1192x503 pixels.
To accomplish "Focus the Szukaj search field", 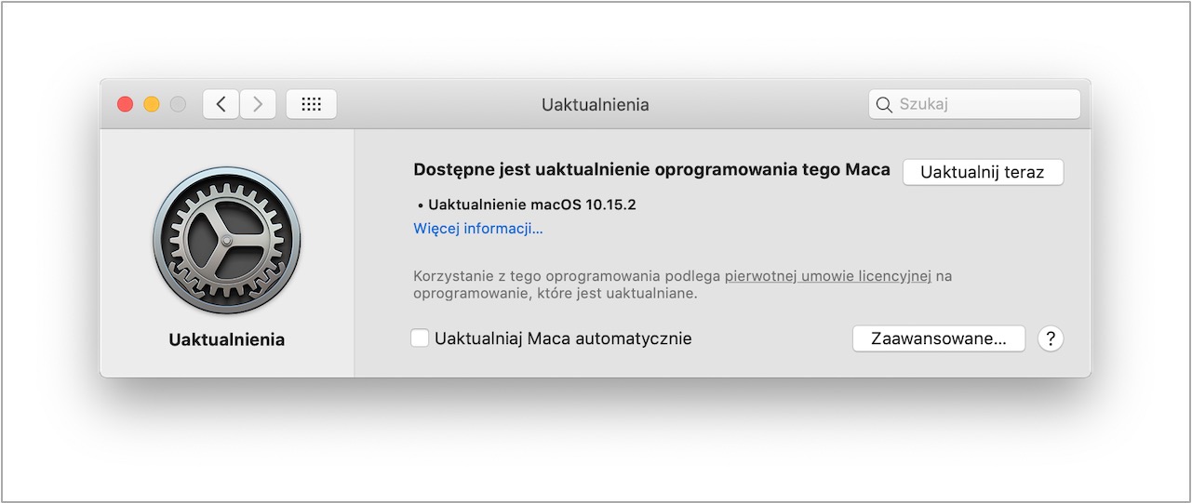I will pos(974,104).
